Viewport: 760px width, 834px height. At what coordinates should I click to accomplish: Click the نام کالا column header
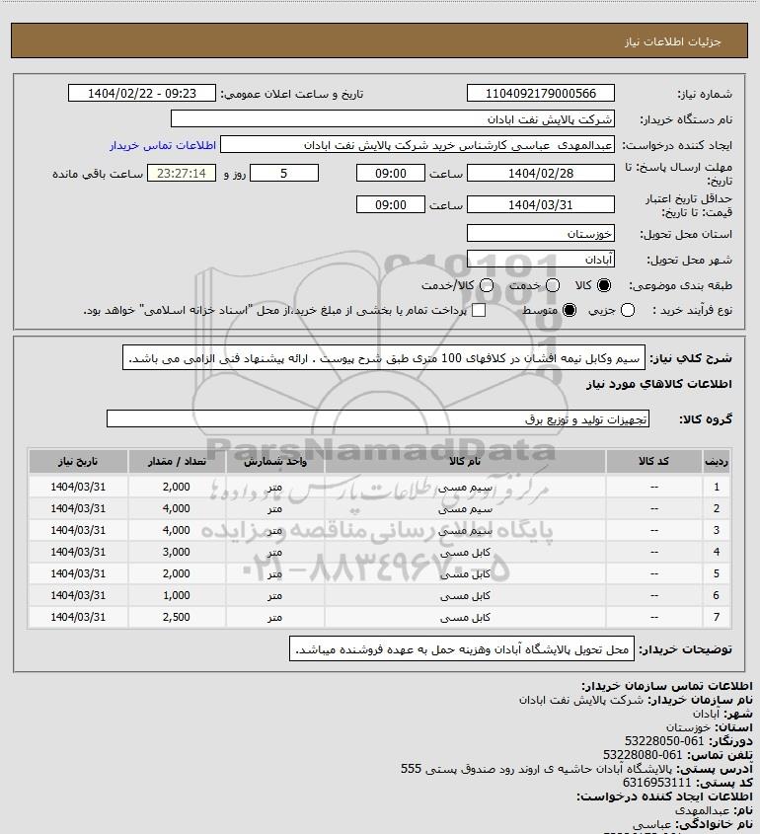coord(465,461)
